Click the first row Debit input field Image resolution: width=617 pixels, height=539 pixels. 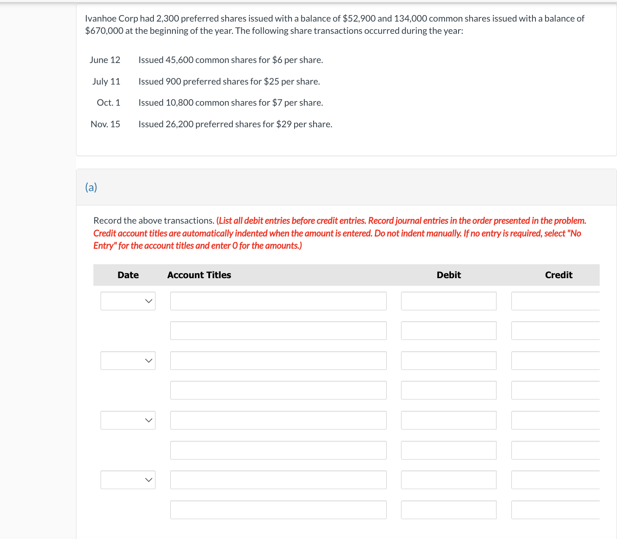[449, 301]
